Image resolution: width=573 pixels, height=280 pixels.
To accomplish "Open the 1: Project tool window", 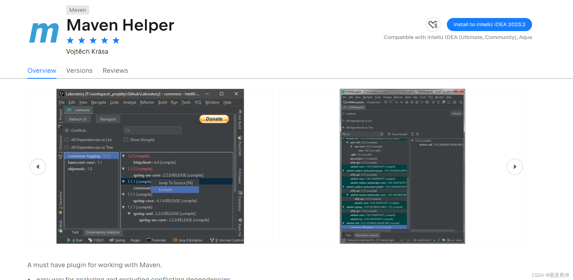I will 61,119.
